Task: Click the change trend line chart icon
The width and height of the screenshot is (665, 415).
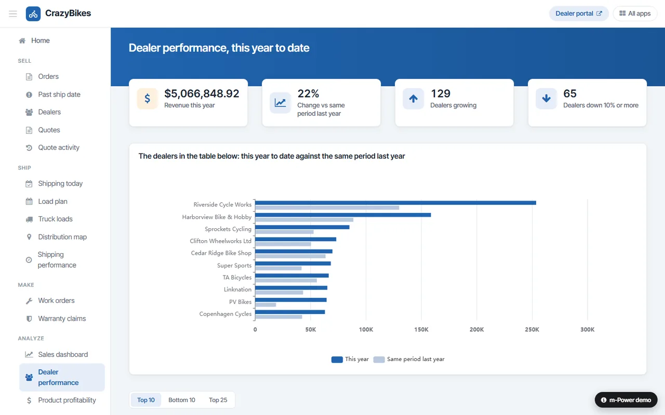Action: [x=281, y=103]
